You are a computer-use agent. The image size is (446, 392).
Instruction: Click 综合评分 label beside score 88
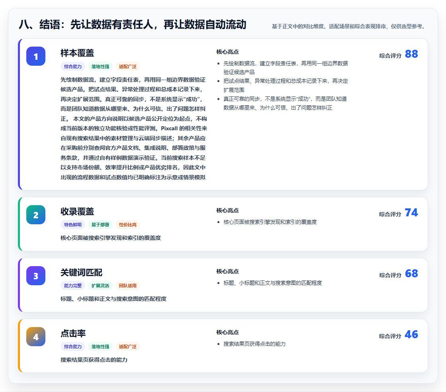(x=390, y=55)
